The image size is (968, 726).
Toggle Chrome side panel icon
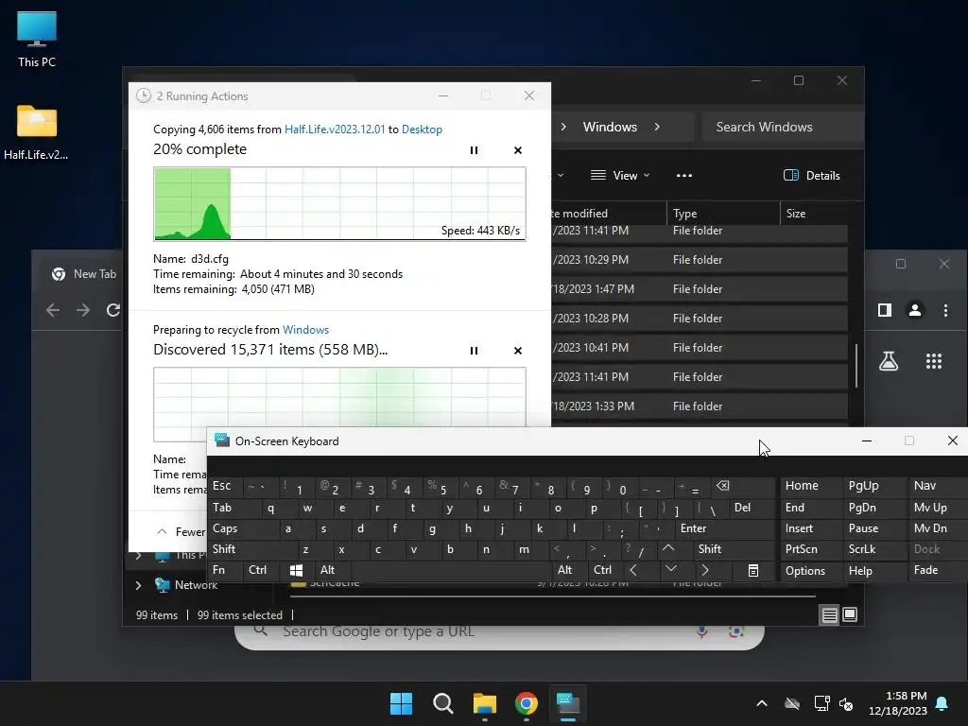885,310
